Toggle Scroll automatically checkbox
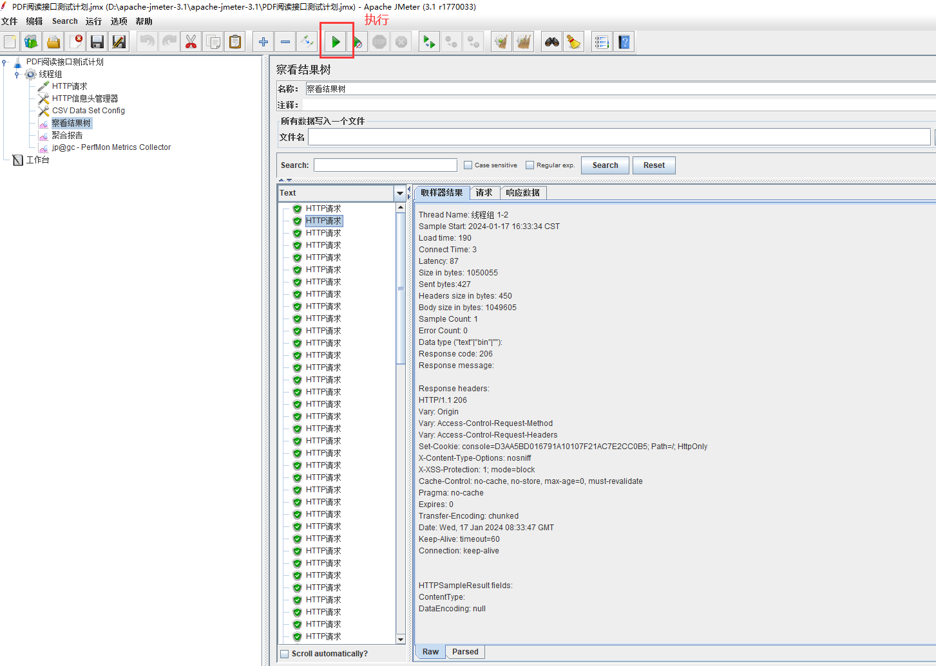Image resolution: width=936 pixels, height=666 pixels. coord(285,654)
